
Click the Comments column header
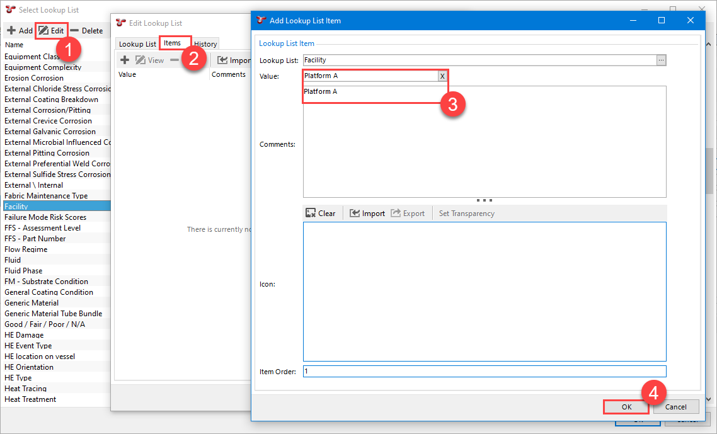(x=229, y=74)
